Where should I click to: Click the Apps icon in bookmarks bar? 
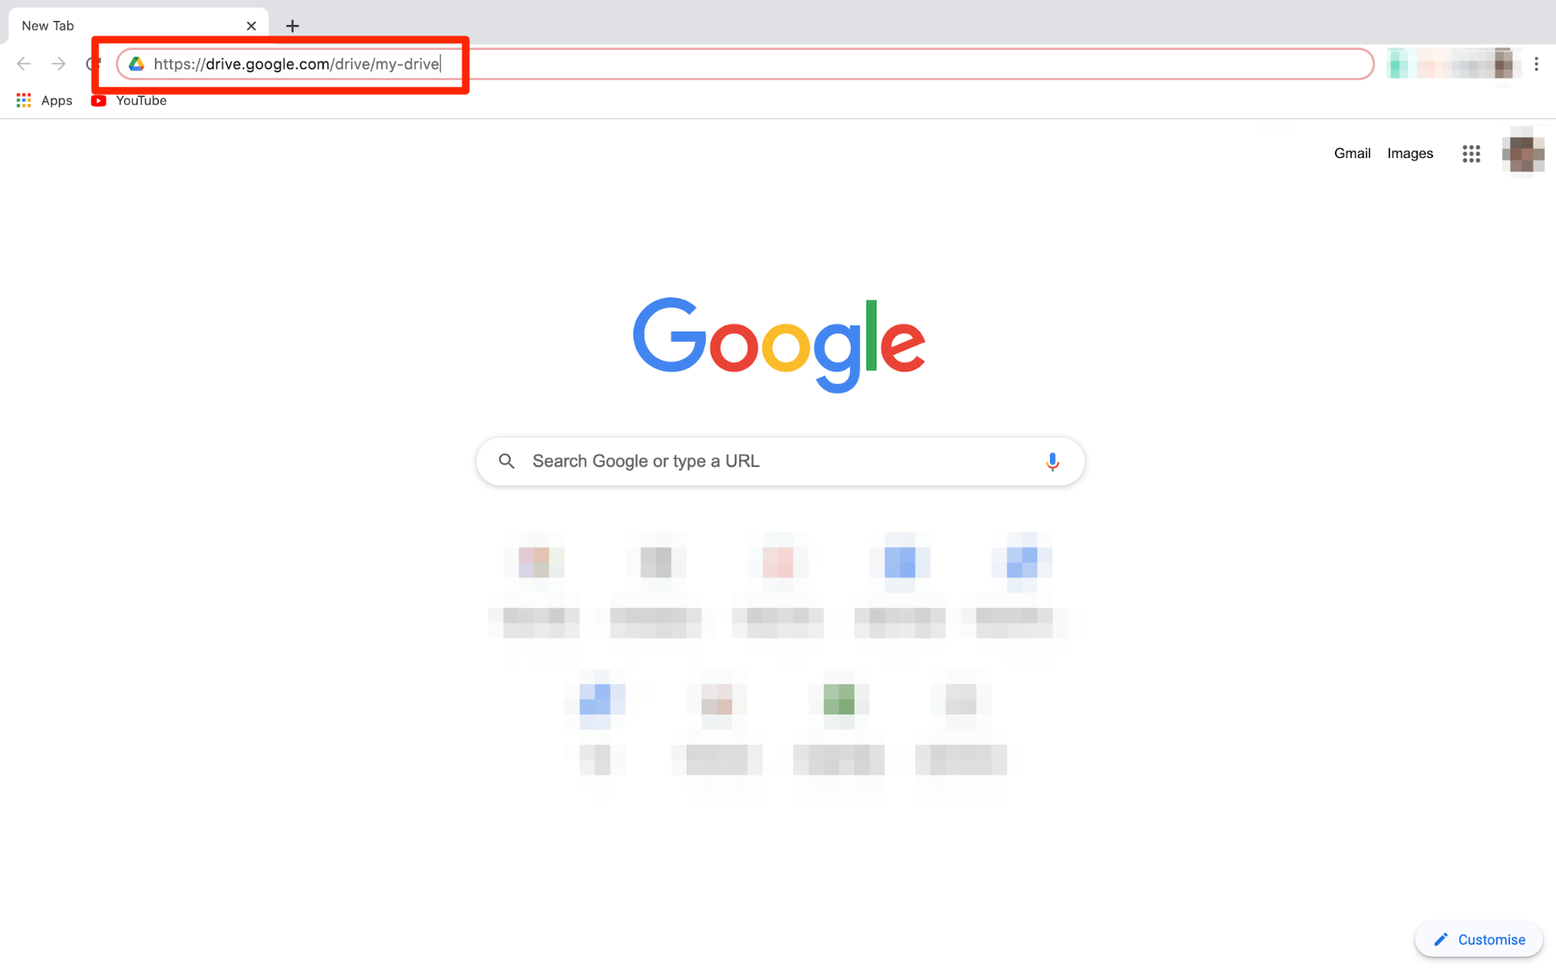pyautogui.click(x=23, y=100)
